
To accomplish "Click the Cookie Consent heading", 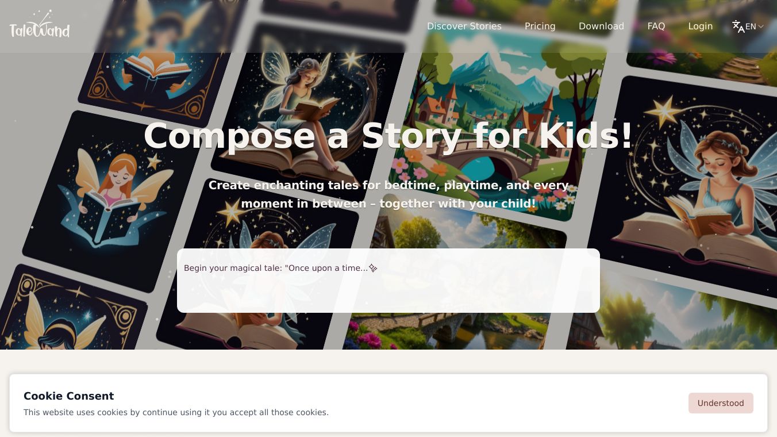I will 69,396.
